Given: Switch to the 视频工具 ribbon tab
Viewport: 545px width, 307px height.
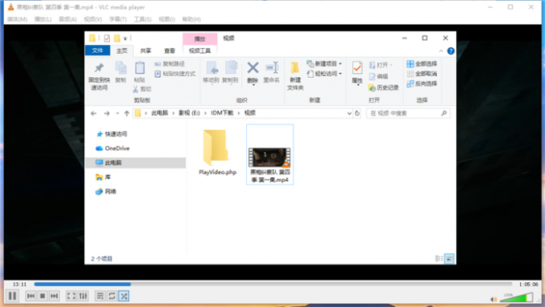Looking at the screenshot, I should 200,50.
